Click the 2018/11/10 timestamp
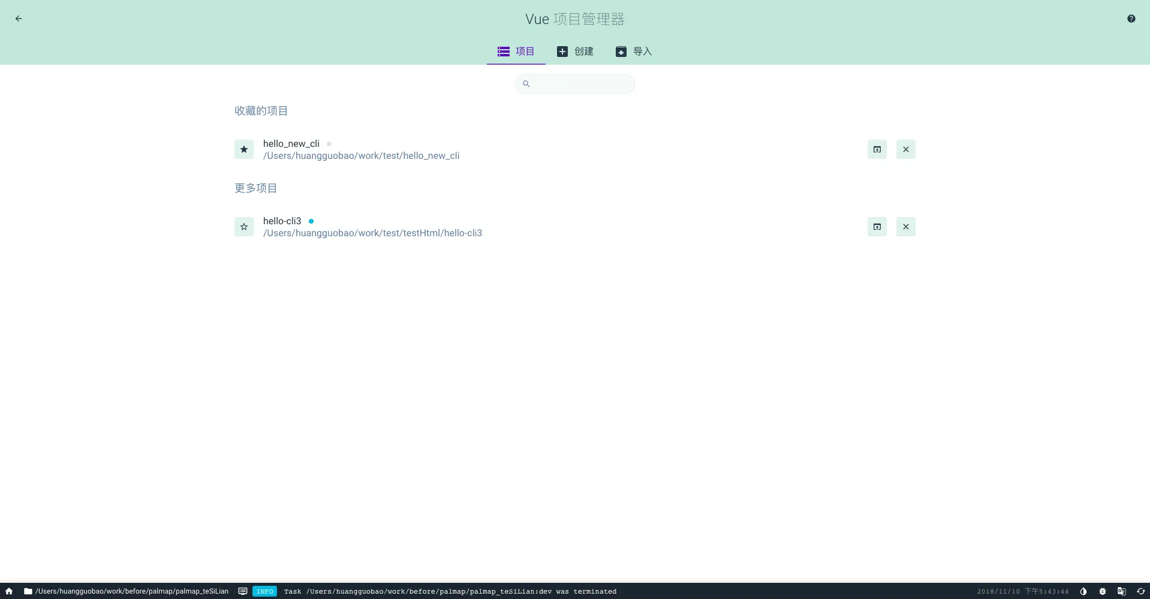 point(1023,591)
